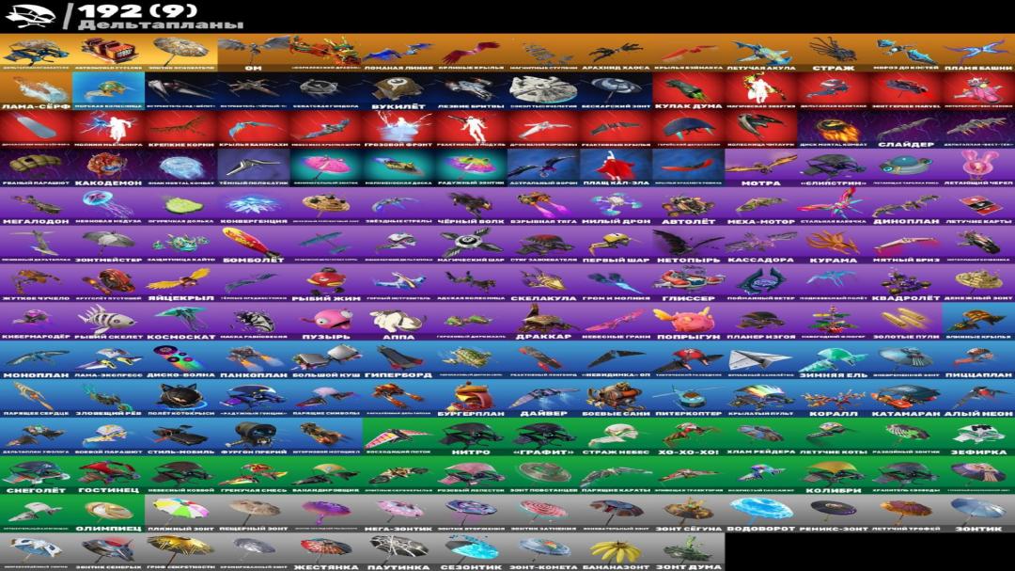Select the «СЛИПСТРИМ» glider tile
The width and height of the screenshot is (1015, 571).
tap(834, 167)
